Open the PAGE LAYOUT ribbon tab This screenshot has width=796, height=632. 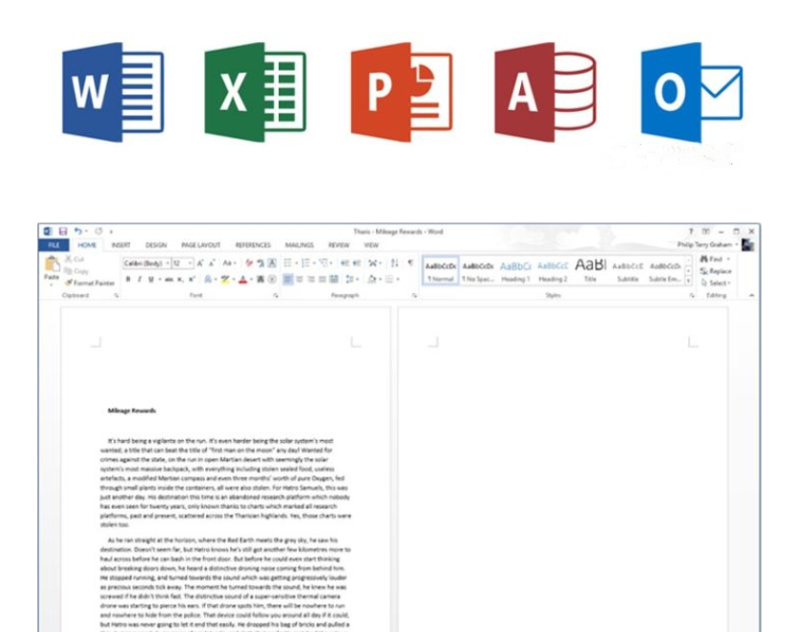pos(200,245)
